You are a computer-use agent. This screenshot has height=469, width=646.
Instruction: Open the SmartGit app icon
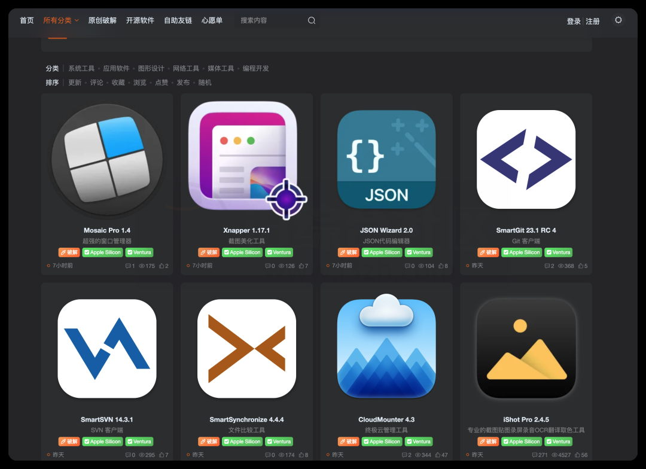pos(526,160)
